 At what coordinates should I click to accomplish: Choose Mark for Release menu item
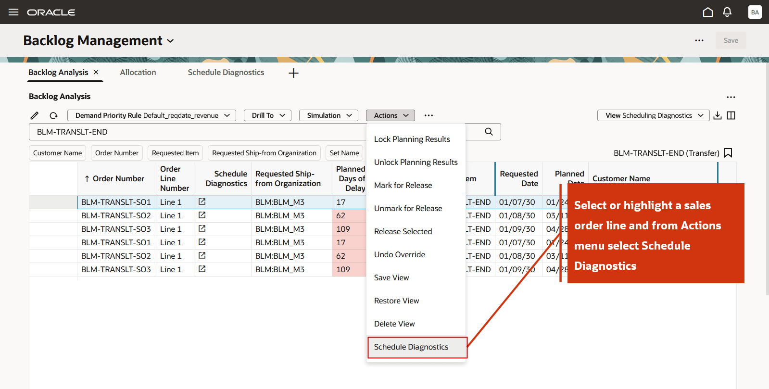point(416,185)
